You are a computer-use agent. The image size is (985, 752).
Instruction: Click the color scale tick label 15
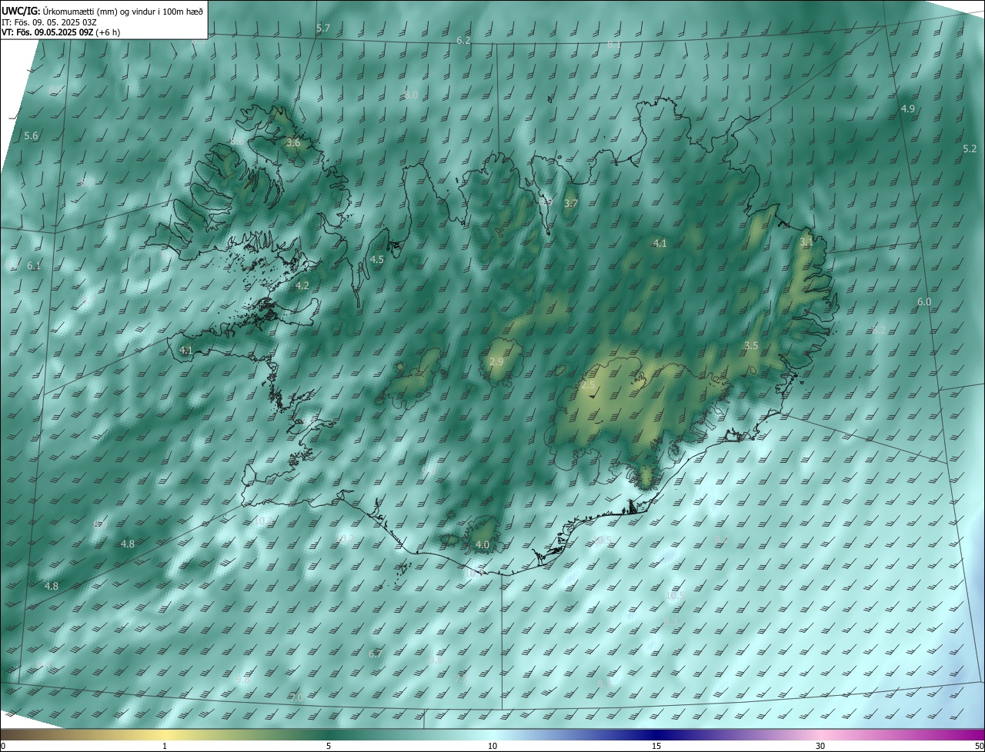(656, 747)
